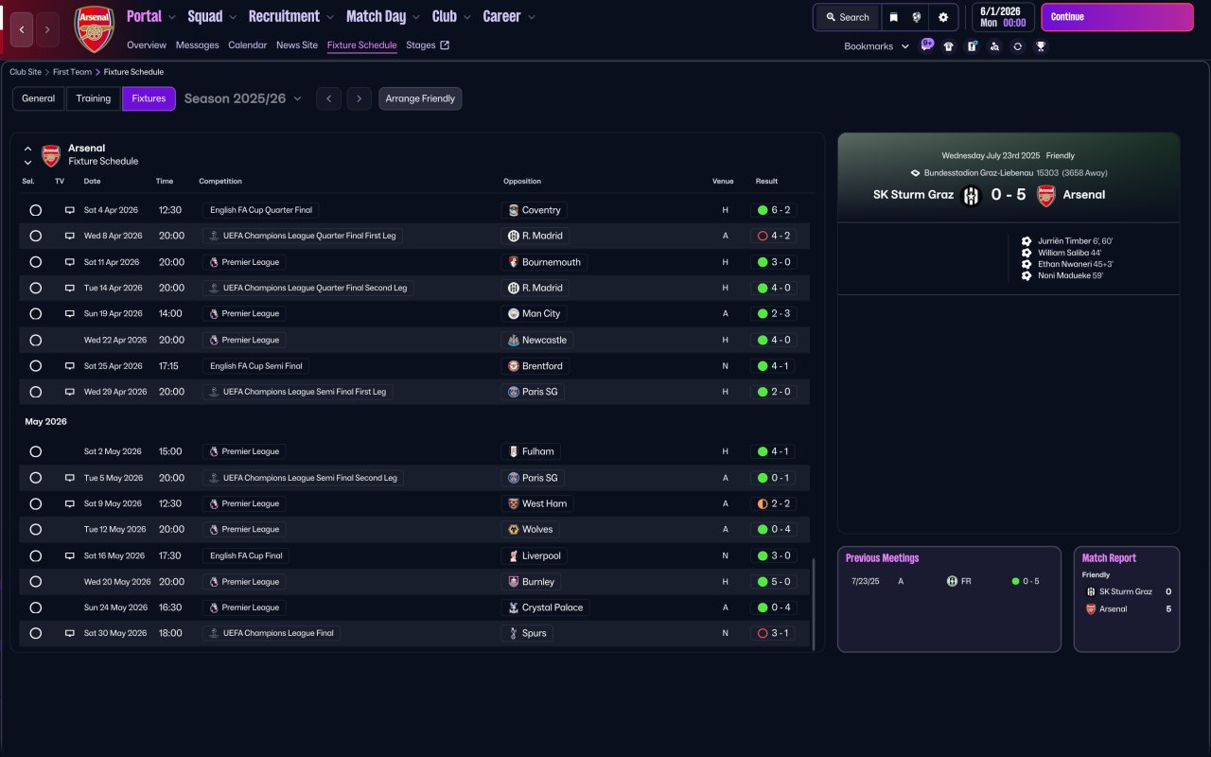1211x757 pixels.
Task: Switch to the General tab
Action: 39,98
